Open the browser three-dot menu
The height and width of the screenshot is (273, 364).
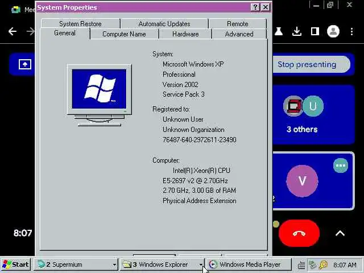coord(351,31)
